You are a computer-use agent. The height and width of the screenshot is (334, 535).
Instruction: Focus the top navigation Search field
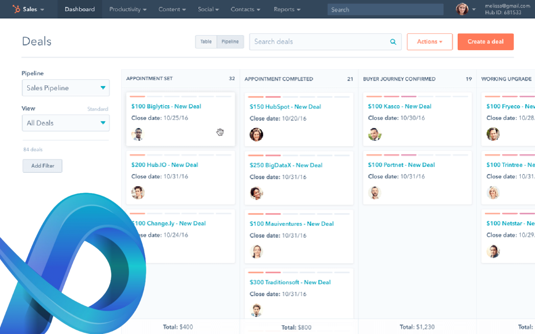[385, 10]
